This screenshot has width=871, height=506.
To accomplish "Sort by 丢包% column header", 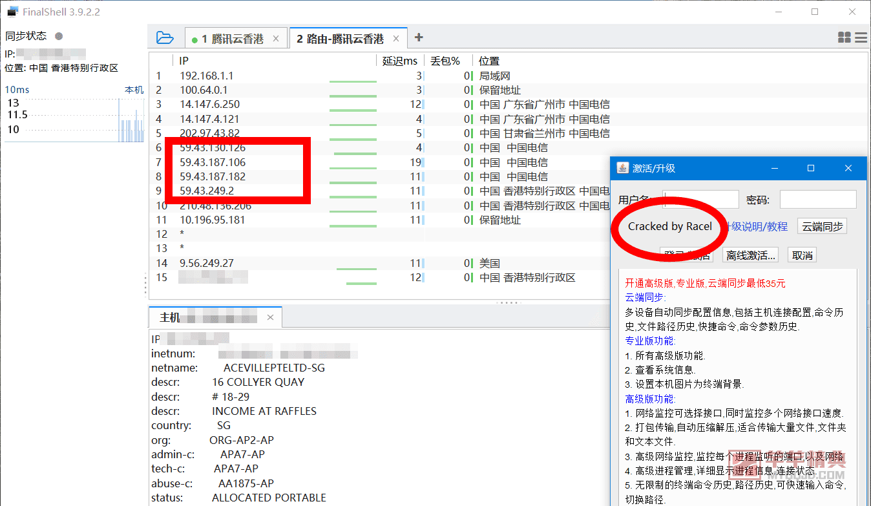I will pos(445,61).
